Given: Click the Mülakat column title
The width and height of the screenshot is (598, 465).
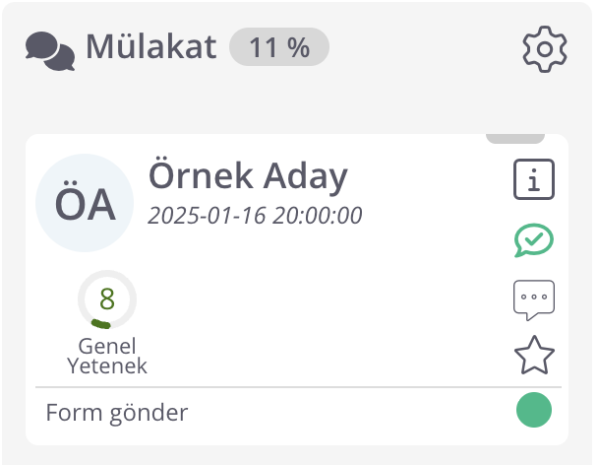Looking at the screenshot, I should [x=150, y=46].
